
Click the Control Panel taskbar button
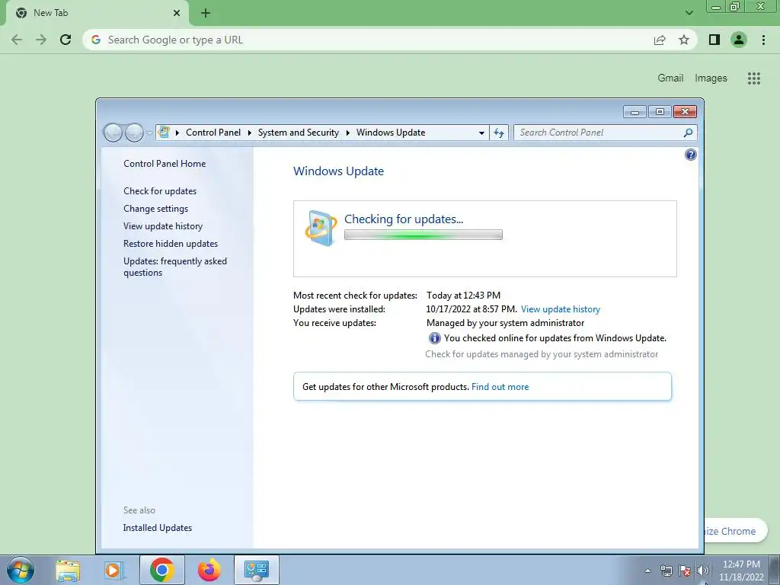pyautogui.click(x=257, y=570)
